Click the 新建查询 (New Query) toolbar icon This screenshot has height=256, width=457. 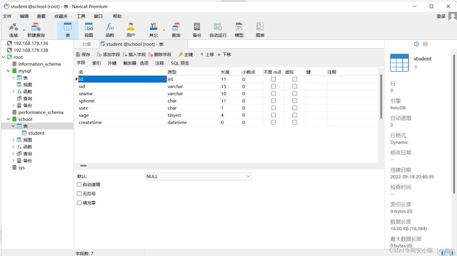tap(36, 30)
